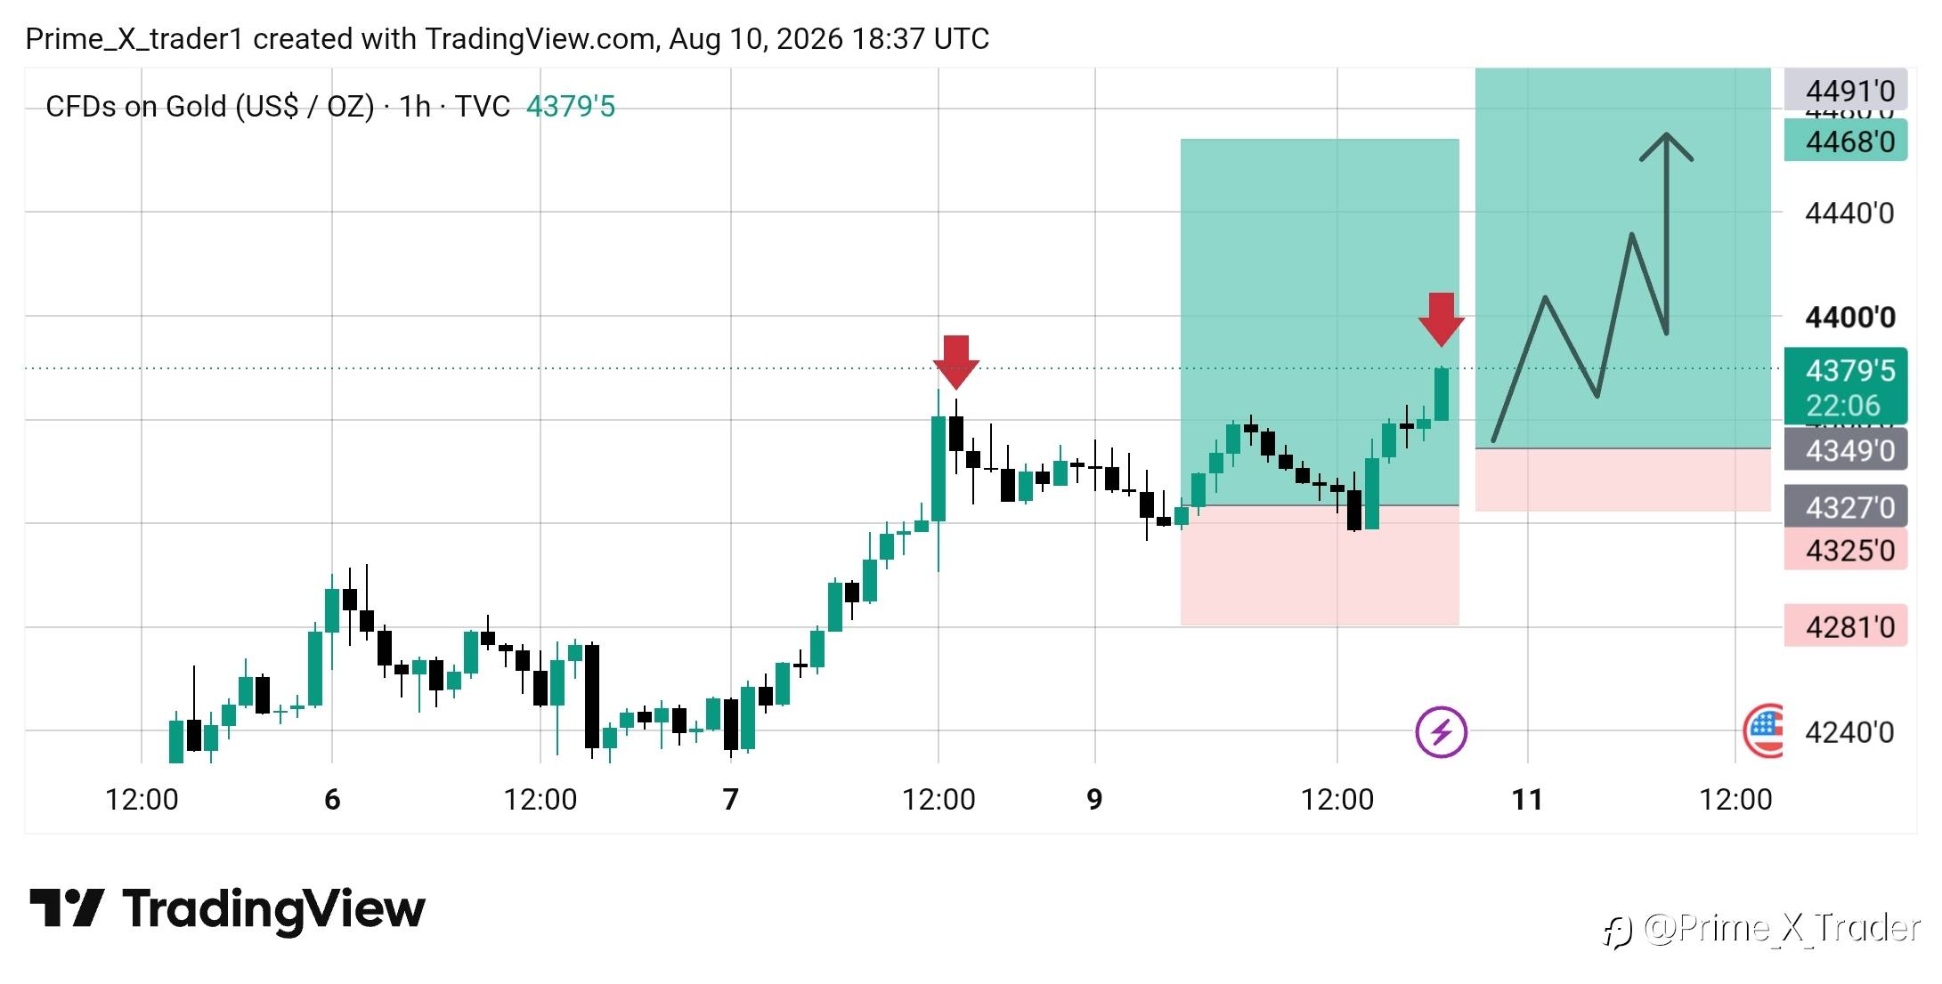This screenshot has height=984, width=1942.
Task: Click the 4491'0 price label at top
Action: pos(1846,90)
